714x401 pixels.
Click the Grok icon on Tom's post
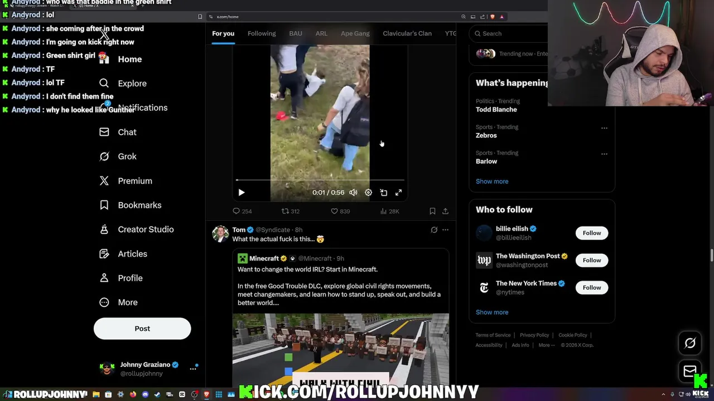[434, 230]
